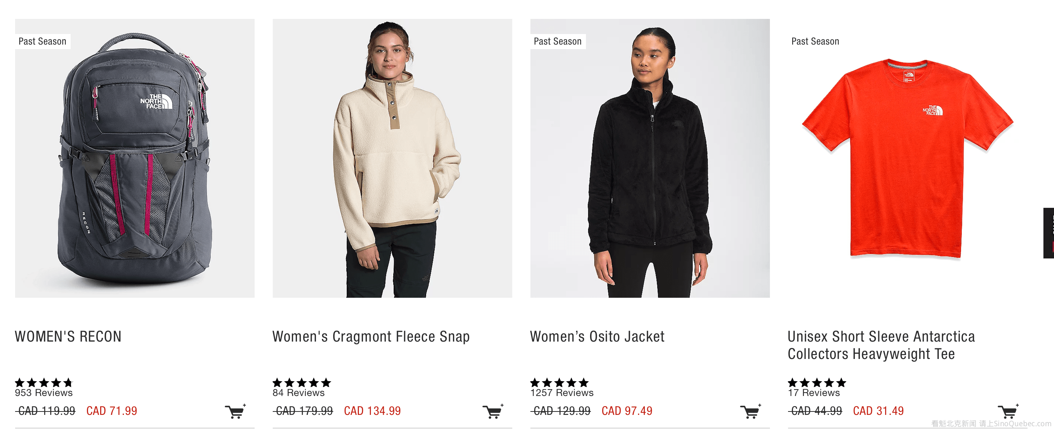Add Antarctica Collectors Tee to cart
This screenshot has width=1054, height=430.
(1008, 411)
